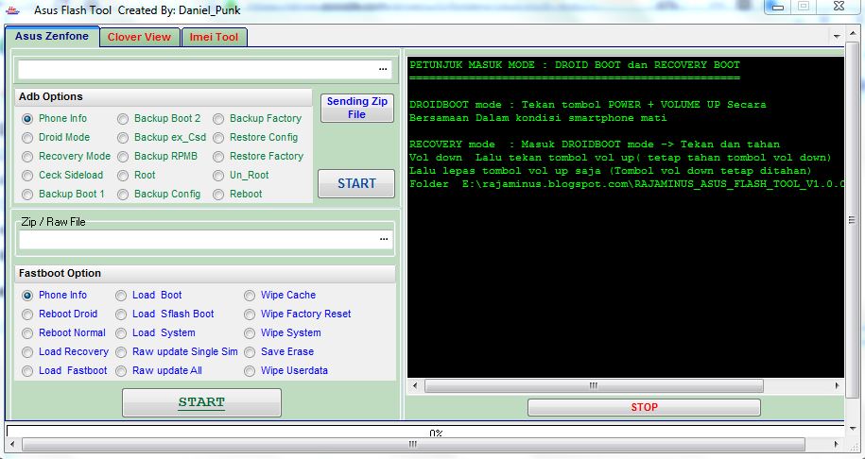Open Zip / Raw File browse ellipsis
The image size is (865, 459).
[x=384, y=239]
